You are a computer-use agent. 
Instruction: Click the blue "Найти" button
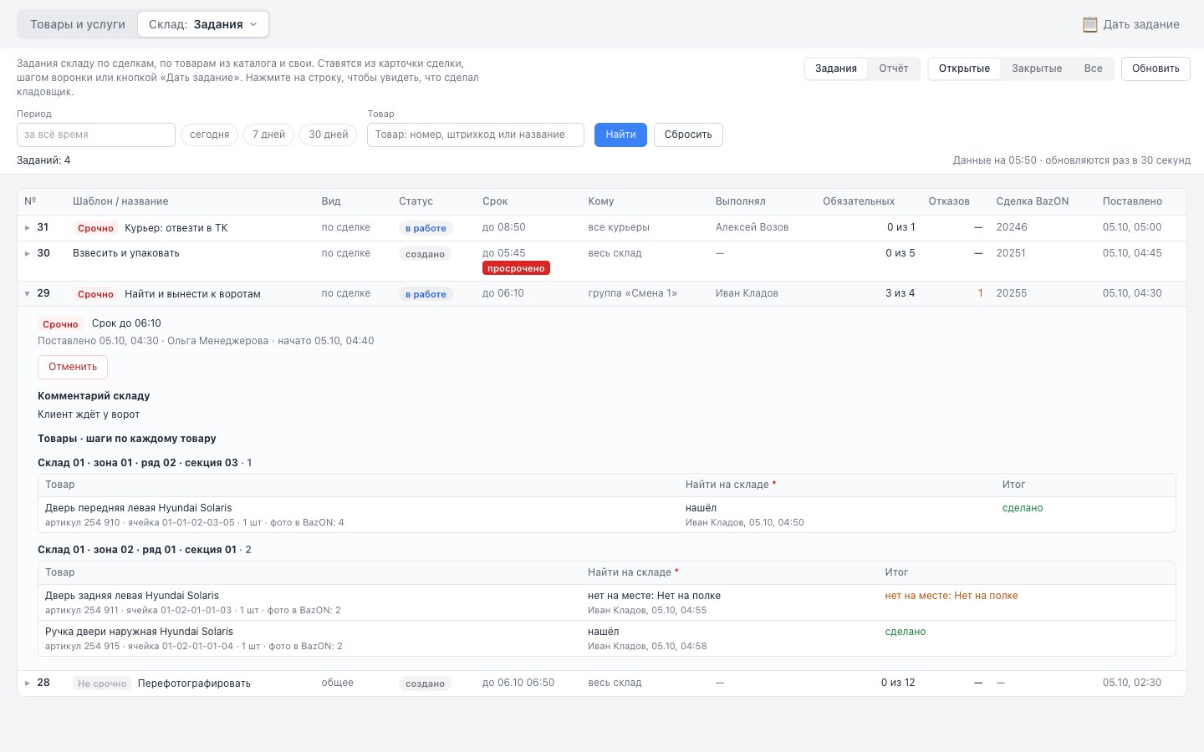(620, 135)
